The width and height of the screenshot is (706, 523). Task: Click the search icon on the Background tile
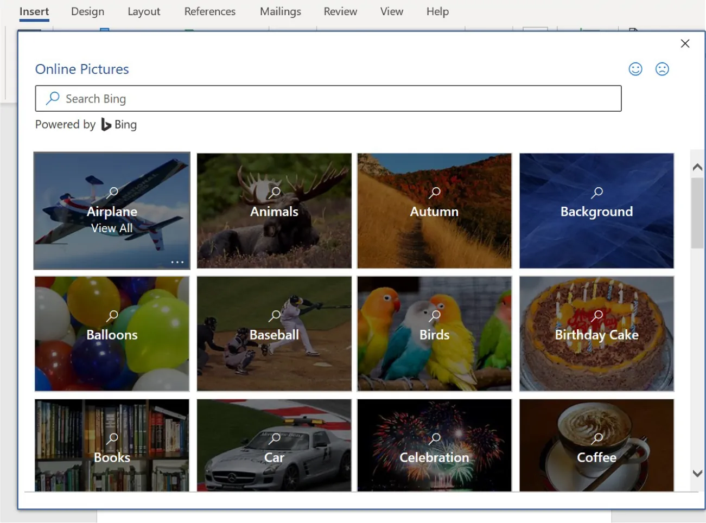(597, 192)
